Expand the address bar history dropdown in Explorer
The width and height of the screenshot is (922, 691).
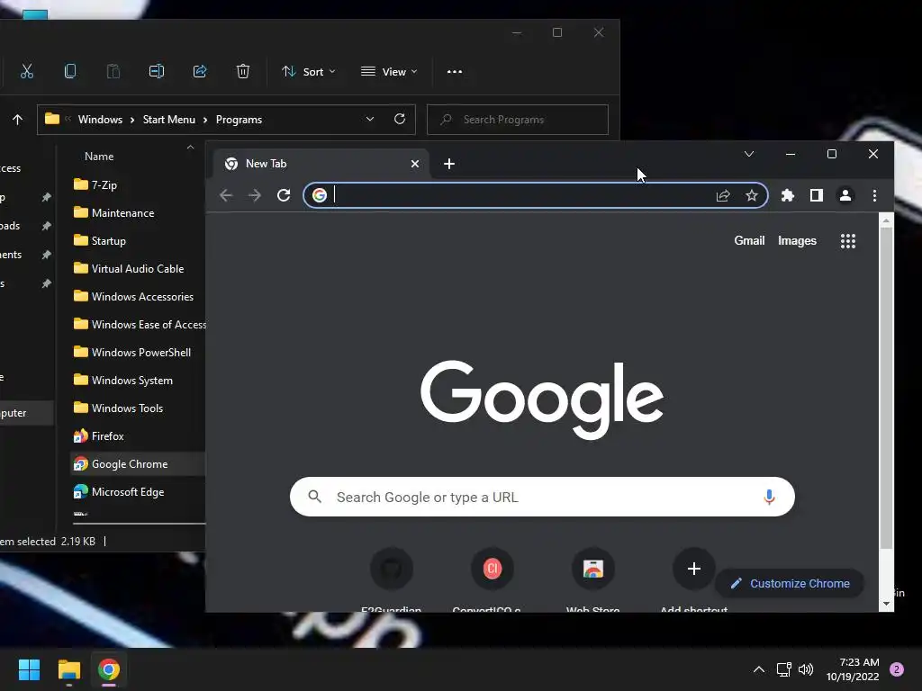point(370,120)
